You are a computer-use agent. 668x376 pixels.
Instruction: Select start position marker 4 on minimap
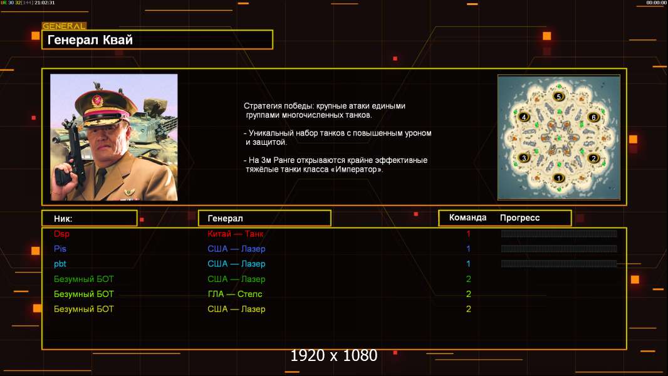(x=524, y=117)
